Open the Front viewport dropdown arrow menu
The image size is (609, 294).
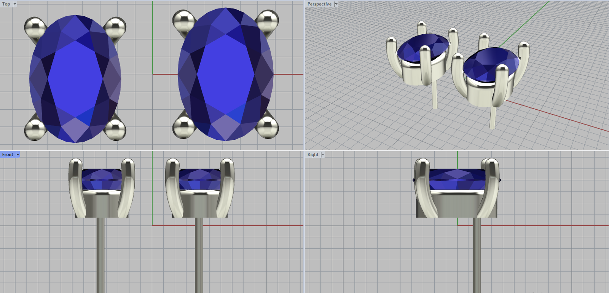pos(18,155)
